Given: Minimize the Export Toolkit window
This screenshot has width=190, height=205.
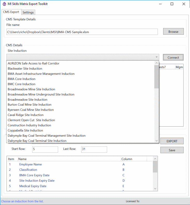Looking at the screenshot, I should pos(160,4).
